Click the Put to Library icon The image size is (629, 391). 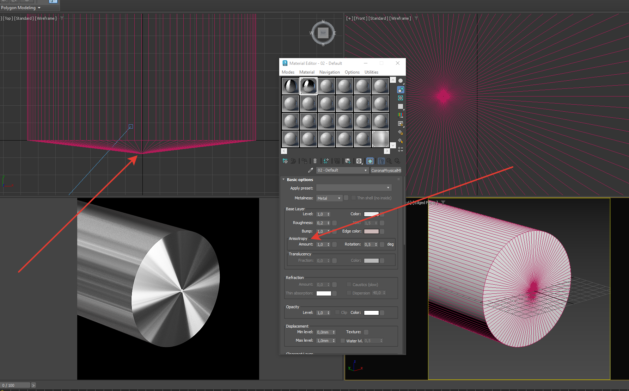pos(348,161)
